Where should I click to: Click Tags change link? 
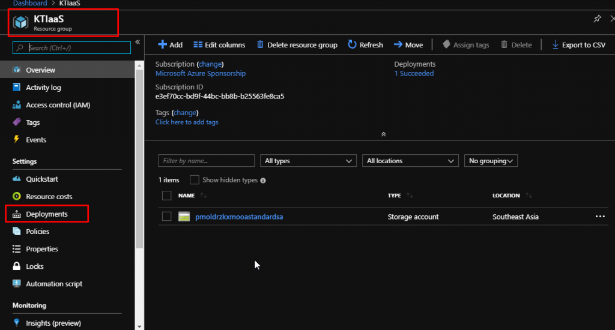coord(185,112)
